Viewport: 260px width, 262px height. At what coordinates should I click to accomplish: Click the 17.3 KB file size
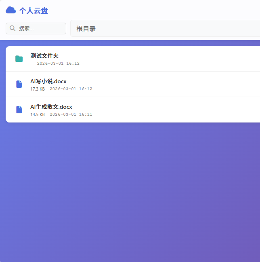coord(38,89)
